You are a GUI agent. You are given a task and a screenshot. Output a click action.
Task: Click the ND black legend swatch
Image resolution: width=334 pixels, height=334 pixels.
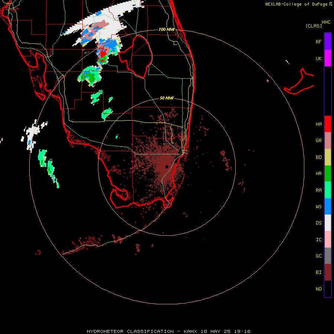328,289
